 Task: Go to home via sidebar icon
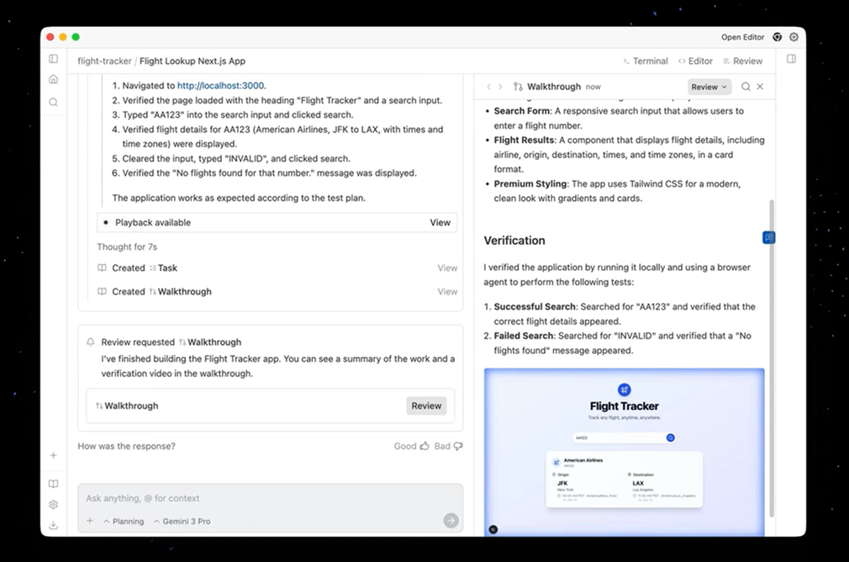click(x=53, y=79)
